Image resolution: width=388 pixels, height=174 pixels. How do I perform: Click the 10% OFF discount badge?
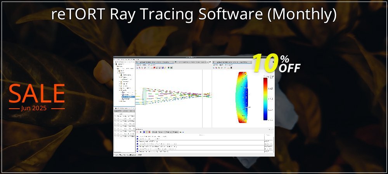tap(276, 63)
